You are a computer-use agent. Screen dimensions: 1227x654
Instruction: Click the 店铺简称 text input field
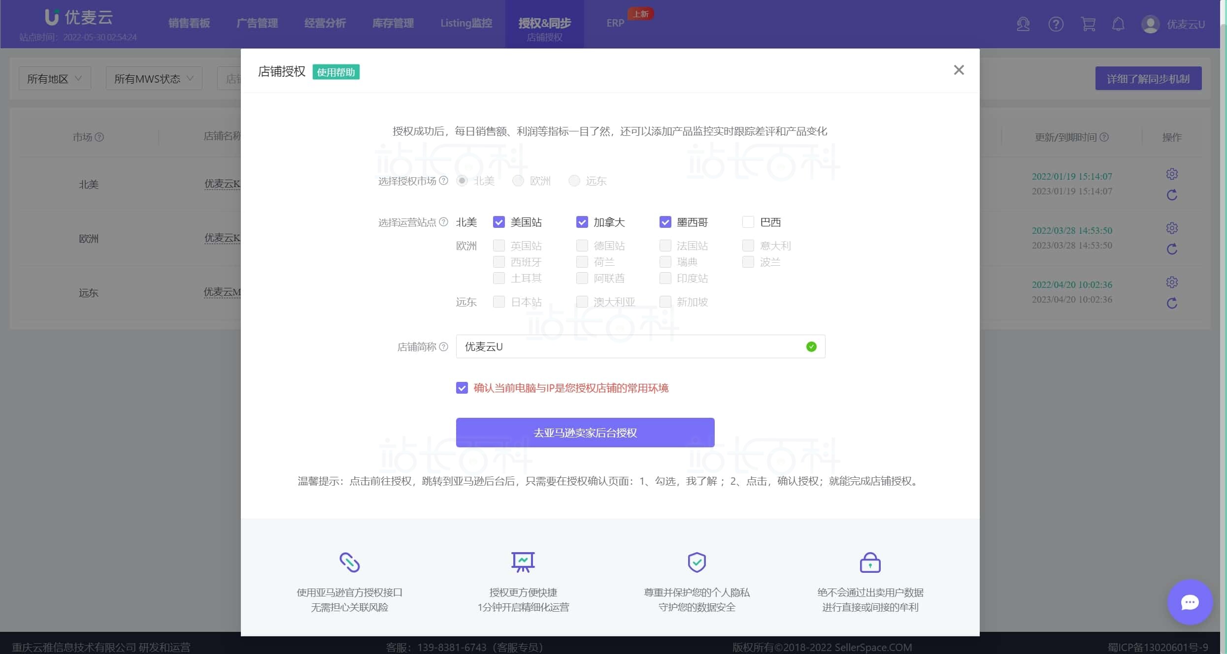click(630, 347)
